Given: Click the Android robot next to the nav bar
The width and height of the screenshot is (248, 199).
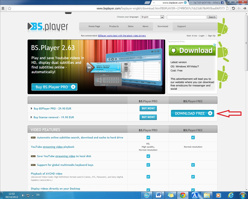Looking at the screenshot, I should [223, 27].
